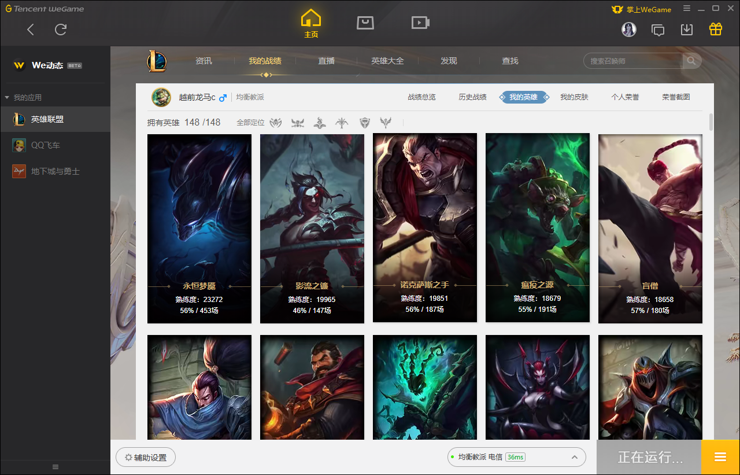Go to the 主页 home icon

(x=311, y=19)
